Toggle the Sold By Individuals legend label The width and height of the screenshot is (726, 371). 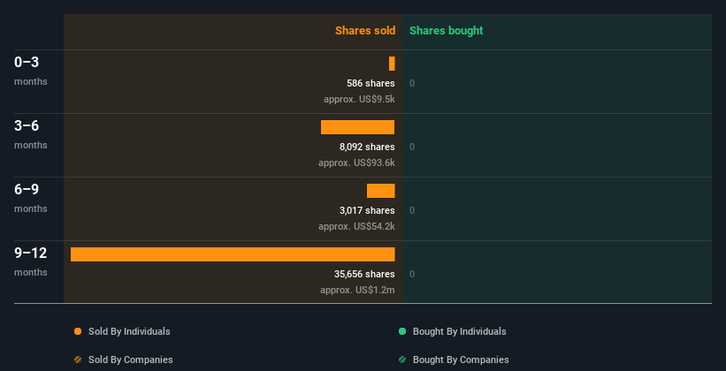(129, 331)
